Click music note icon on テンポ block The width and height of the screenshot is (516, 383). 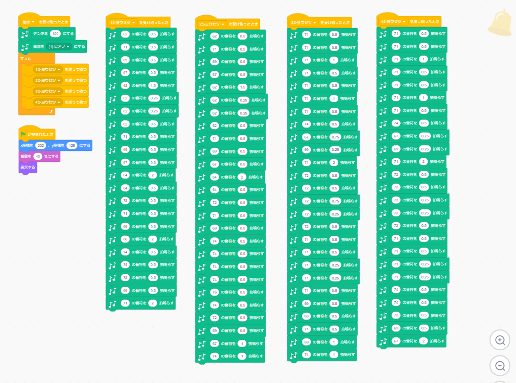[x=25, y=33]
